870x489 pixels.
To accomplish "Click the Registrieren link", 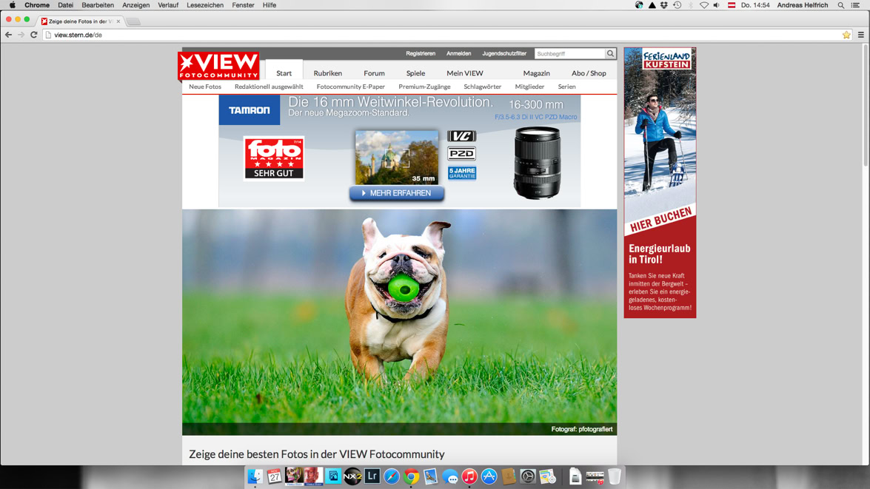I will pyautogui.click(x=421, y=54).
